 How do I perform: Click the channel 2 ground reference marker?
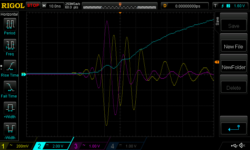click(x=24, y=74)
